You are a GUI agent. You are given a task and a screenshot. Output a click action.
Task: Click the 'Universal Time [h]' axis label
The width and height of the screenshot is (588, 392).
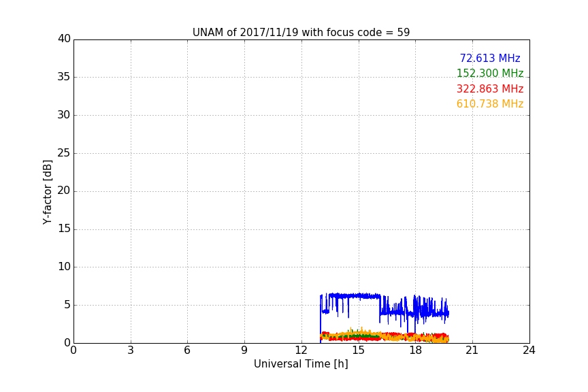301,364
